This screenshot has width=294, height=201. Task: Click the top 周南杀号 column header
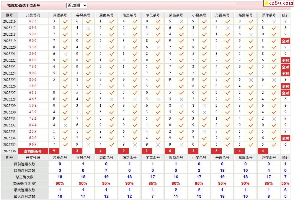point(106,15)
